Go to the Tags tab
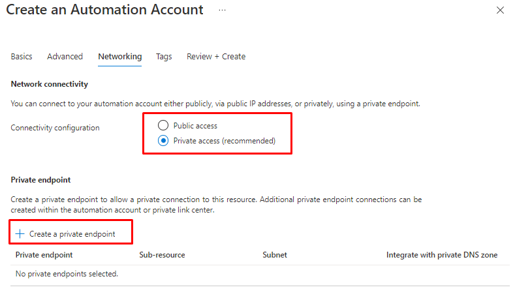The height and width of the screenshot is (296, 515). click(164, 57)
